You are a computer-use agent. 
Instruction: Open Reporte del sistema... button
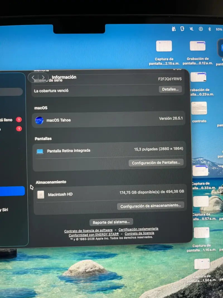tap(111, 222)
